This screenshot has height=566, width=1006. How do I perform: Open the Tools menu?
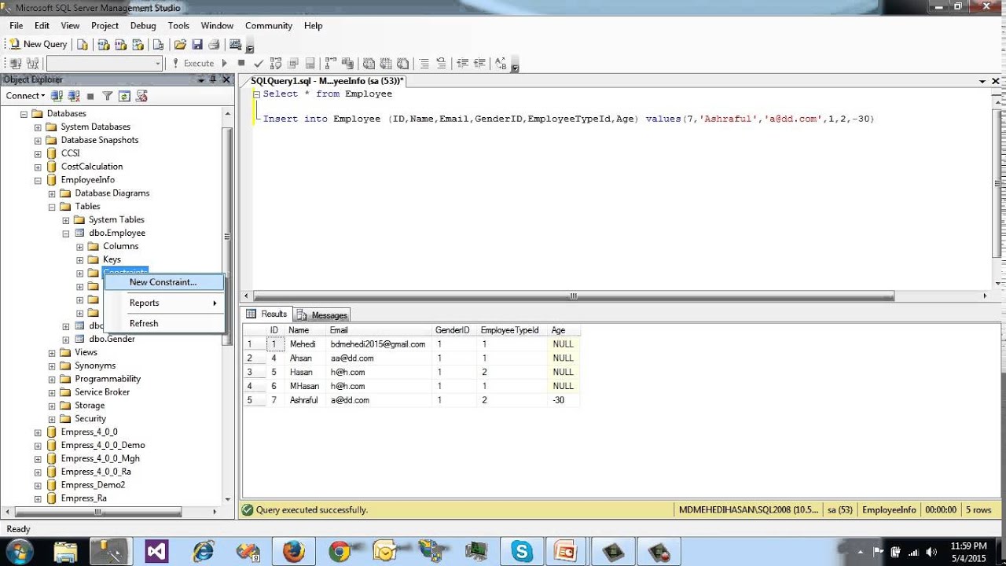tap(178, 25)
